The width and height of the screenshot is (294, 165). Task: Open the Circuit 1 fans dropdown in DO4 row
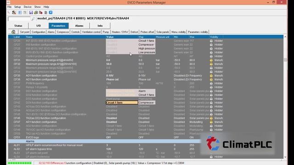pyautogui.click(x=122, y=103)
